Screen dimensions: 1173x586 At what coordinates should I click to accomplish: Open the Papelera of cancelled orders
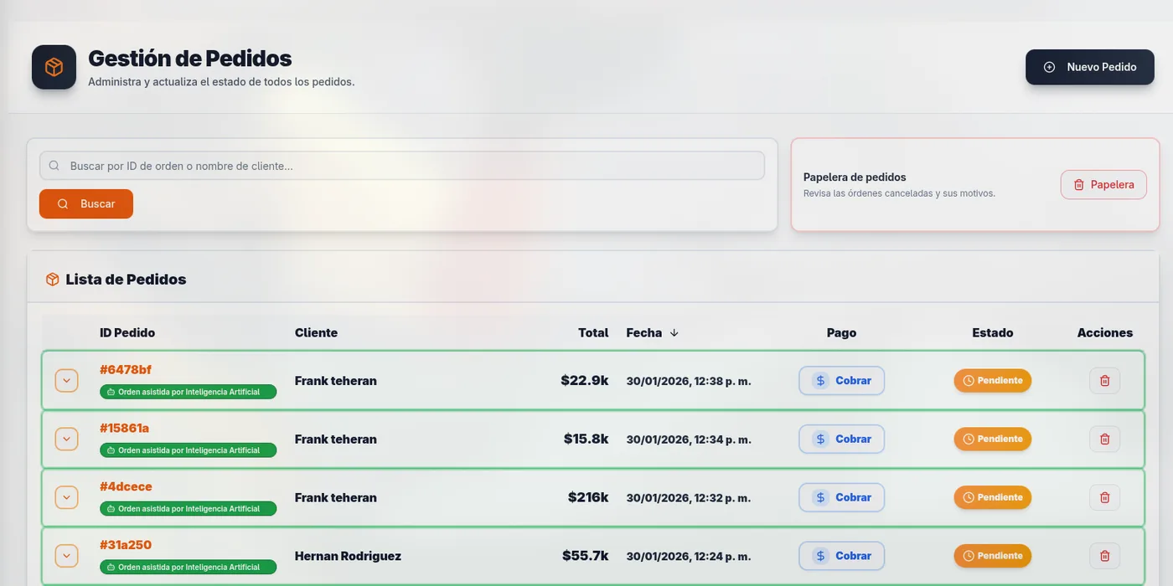click(x=1103, y=185)
